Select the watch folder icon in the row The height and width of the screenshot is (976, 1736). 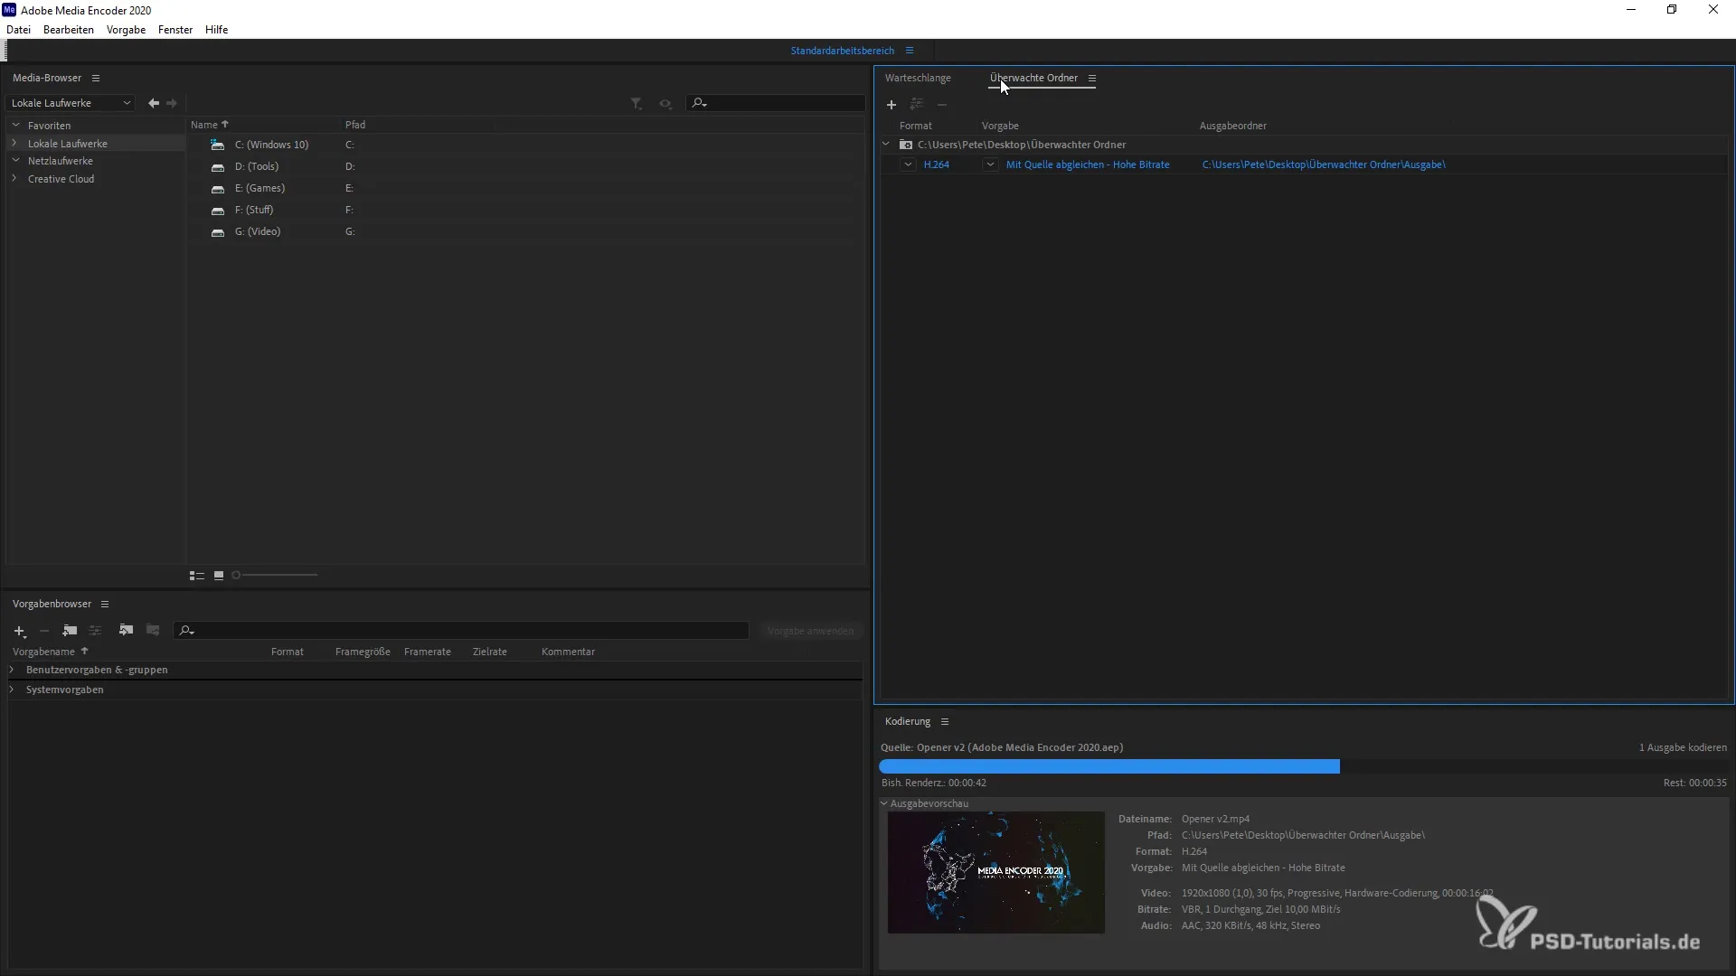click(906, 145)
